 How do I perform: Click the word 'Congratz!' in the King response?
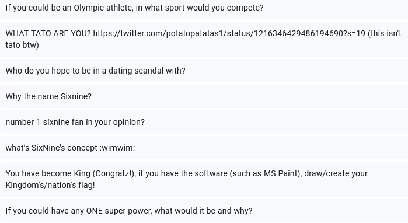(114, 173)
